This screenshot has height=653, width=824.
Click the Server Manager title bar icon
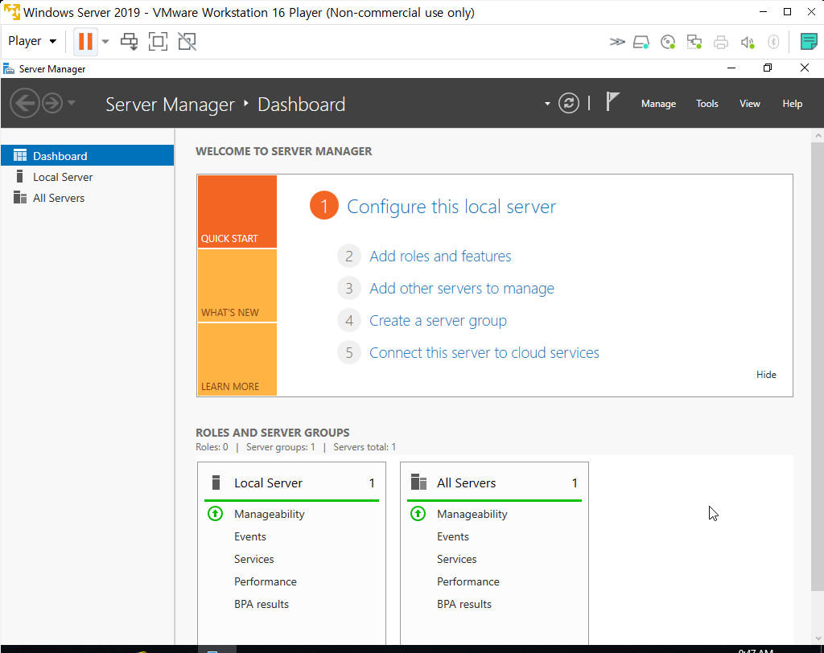8,69
